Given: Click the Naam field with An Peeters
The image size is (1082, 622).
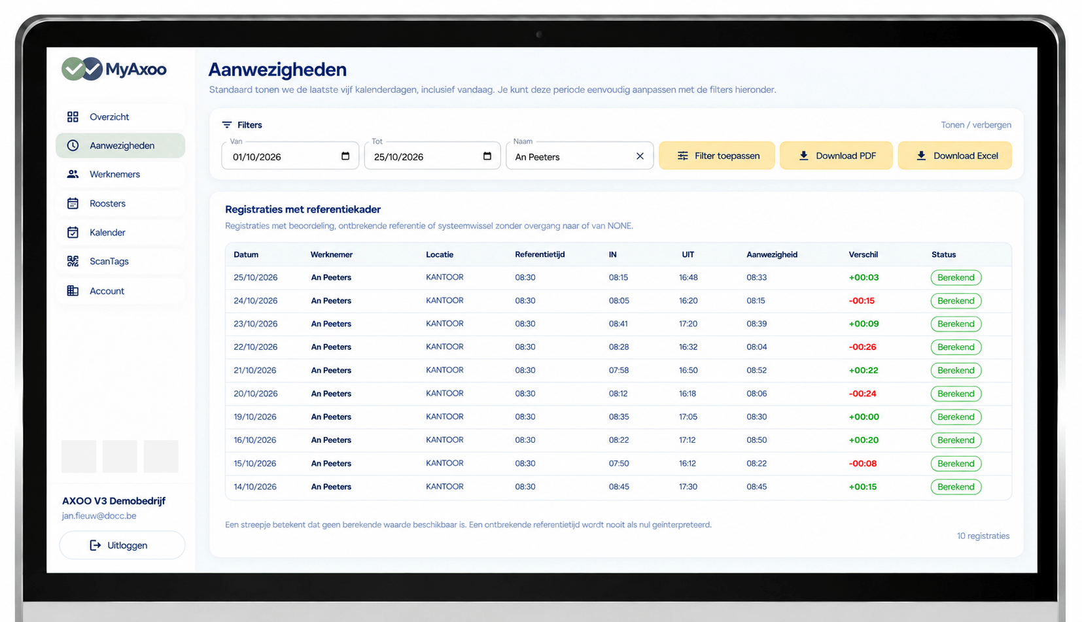Looking at the screenshot, I should [x=580, y=156].
